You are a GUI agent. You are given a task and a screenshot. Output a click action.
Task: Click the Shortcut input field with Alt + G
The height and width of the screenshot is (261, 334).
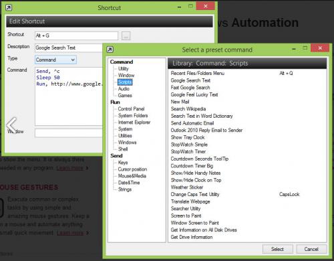76,35
